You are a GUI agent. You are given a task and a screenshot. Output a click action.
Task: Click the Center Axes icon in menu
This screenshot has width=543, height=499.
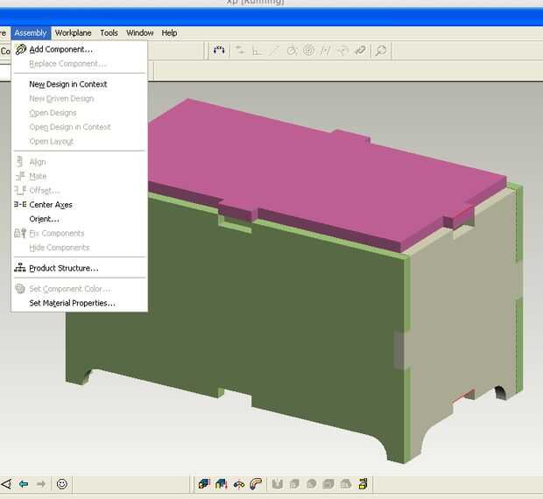(x=20, y=205)
